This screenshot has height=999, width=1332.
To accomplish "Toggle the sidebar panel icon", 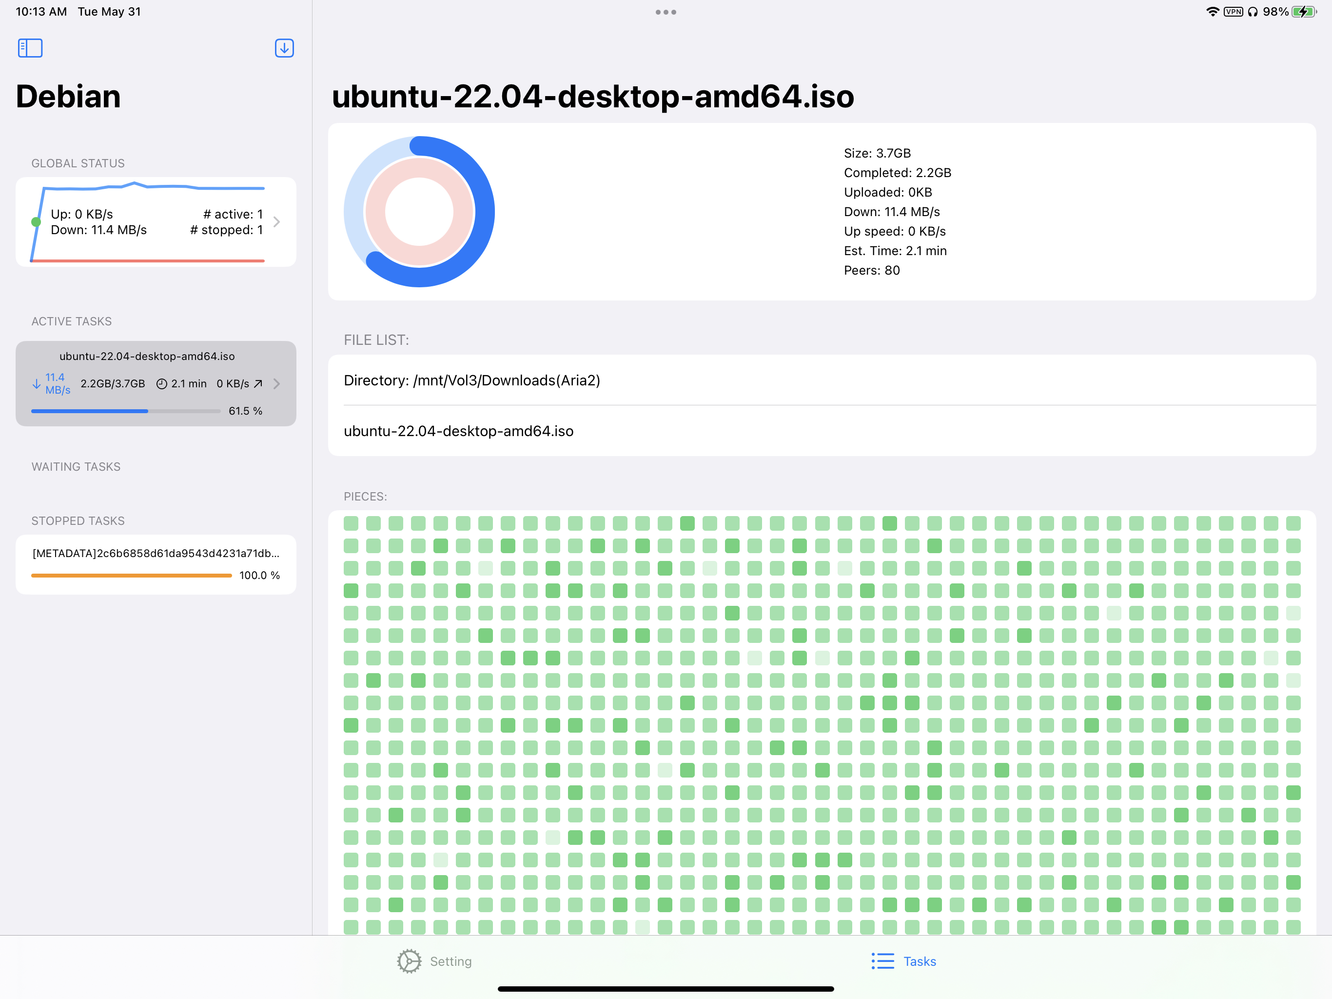I will [30, 48].
